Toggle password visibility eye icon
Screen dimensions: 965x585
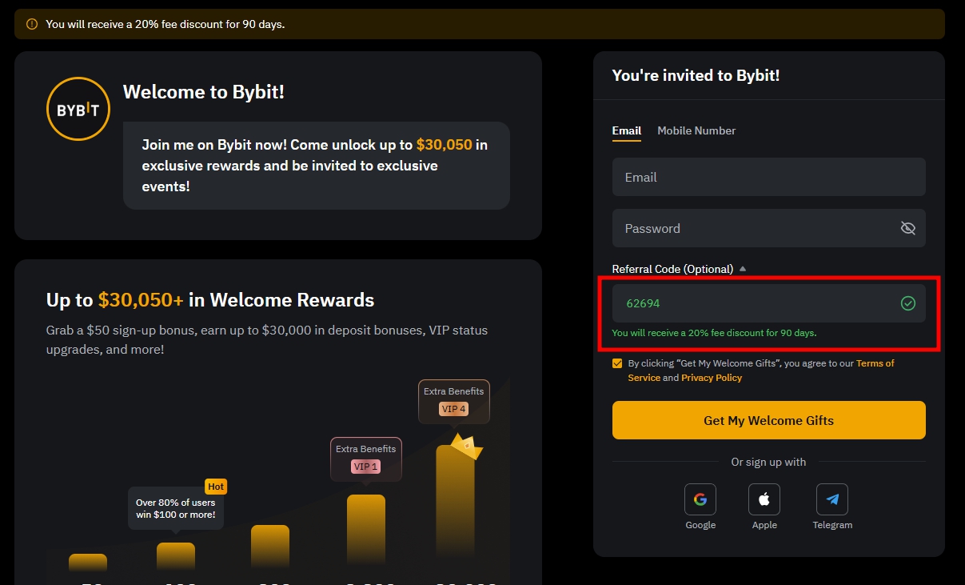[908, 228]
